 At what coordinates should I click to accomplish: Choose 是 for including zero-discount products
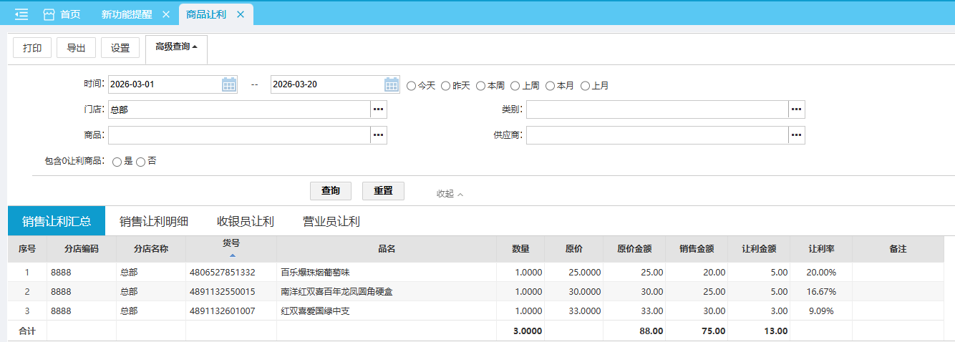(117, 162)
